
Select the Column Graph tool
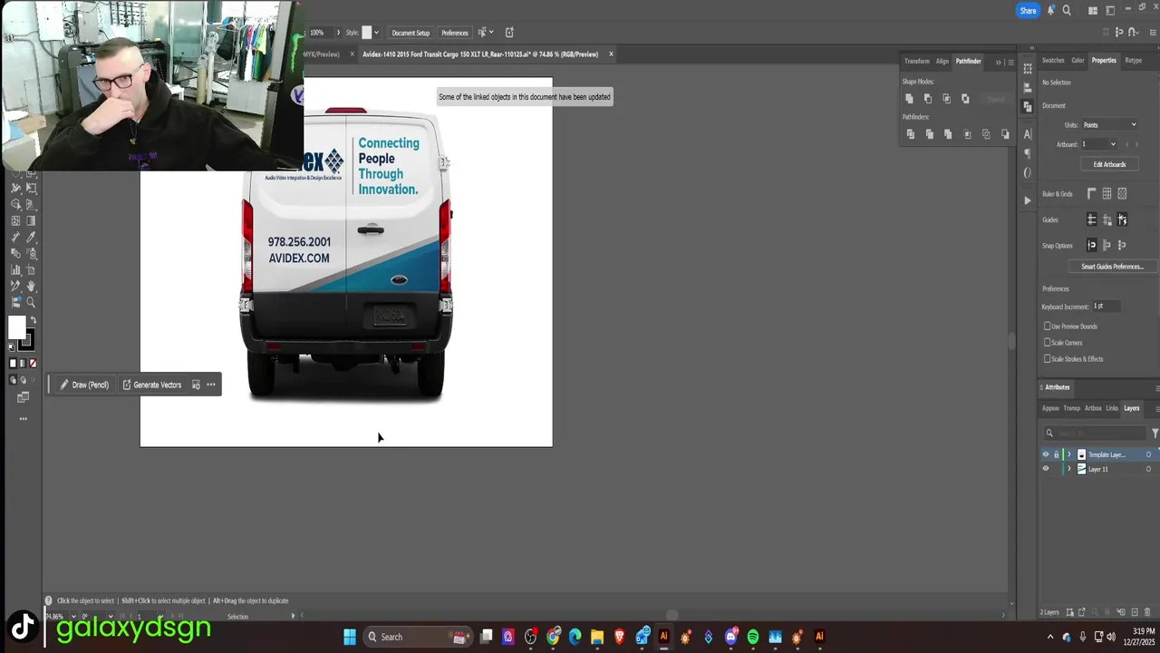pos(15,270)
